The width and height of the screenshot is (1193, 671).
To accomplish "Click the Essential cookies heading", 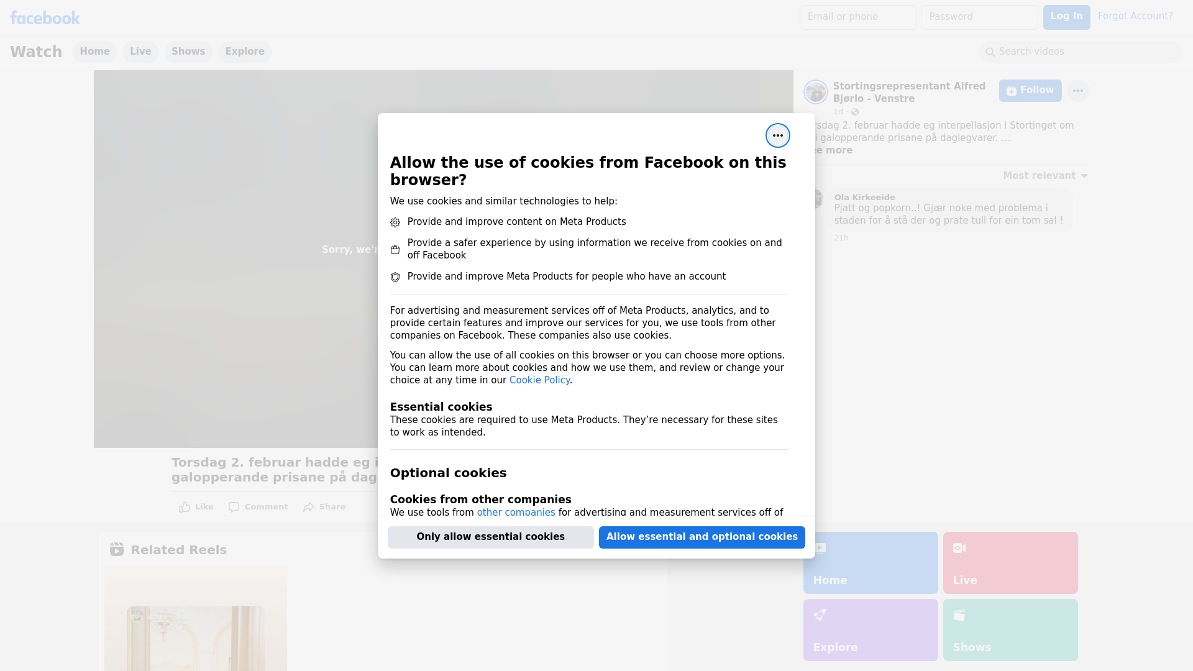I will (x=441, y=407).
